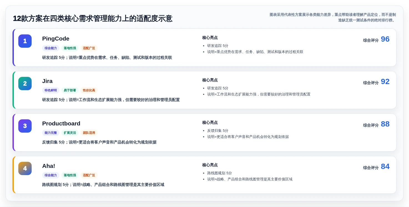Click Aha!'s 综合能力 tag
This screenshot has width=409, height=207.
point(51,175)
